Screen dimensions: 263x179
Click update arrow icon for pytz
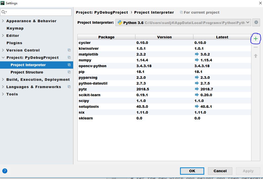(197, 89)
